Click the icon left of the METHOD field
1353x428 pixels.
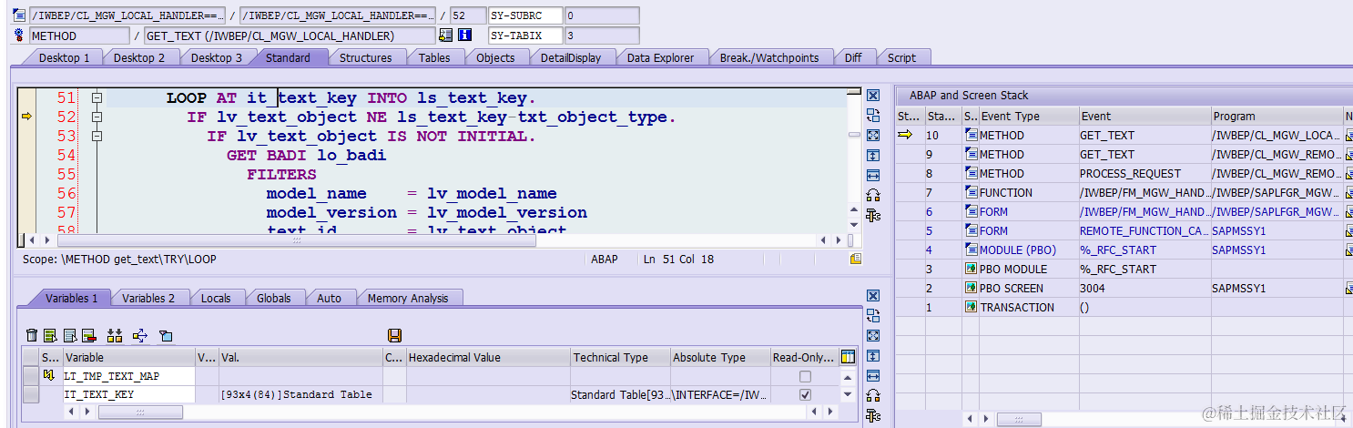point(19,36)
